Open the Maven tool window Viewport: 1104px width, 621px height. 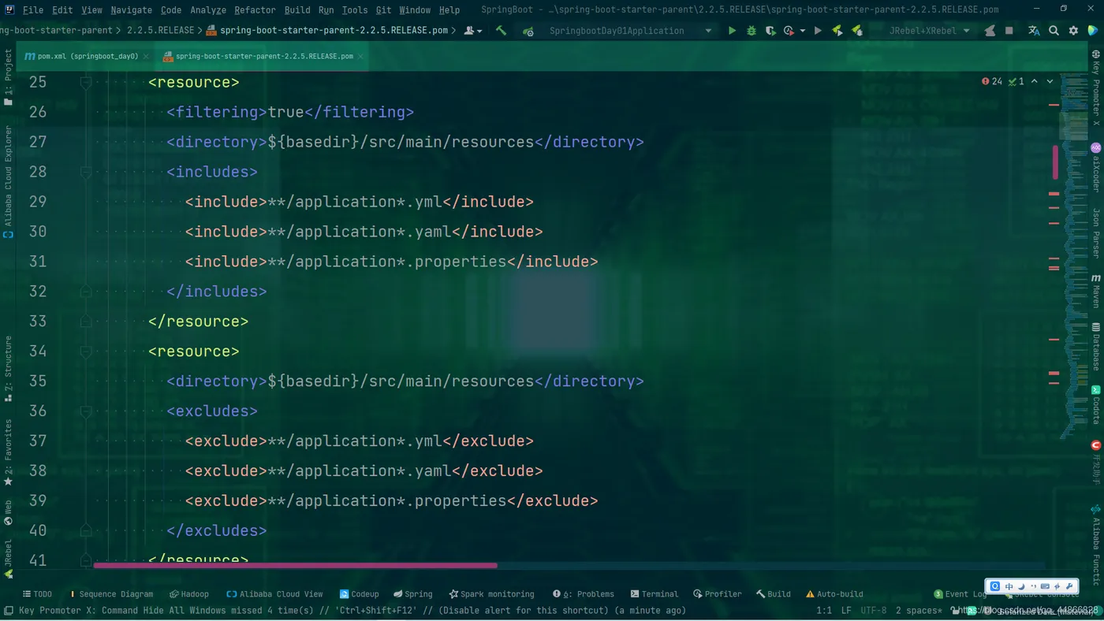[1095, 292]
